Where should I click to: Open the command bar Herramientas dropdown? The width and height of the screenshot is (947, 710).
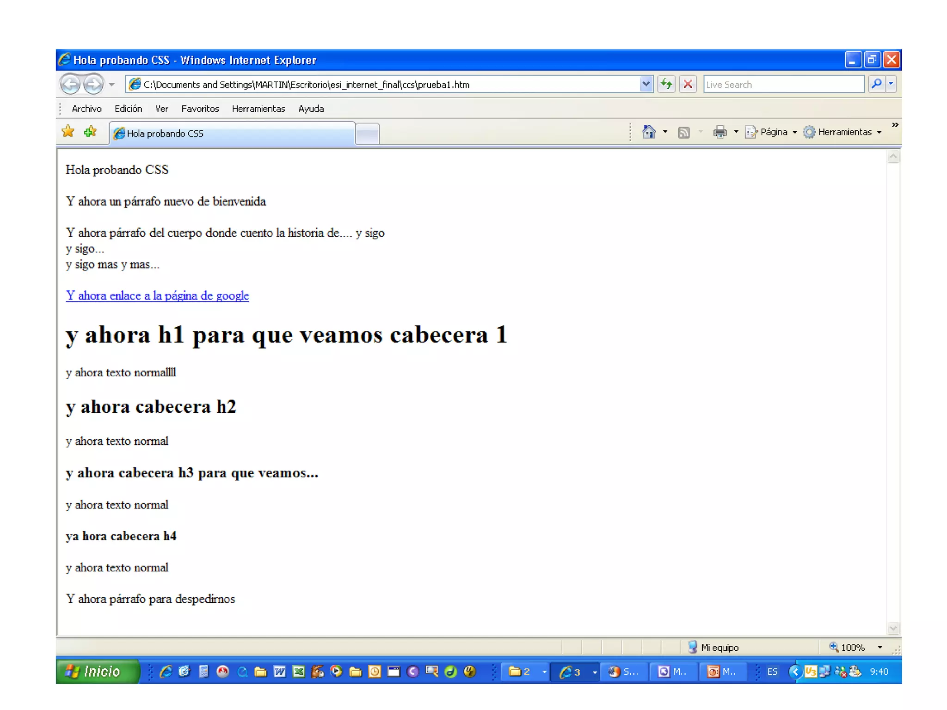(x=844, y=132)
